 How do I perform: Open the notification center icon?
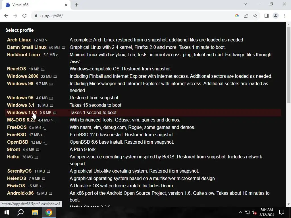click(x=282, y=212)
